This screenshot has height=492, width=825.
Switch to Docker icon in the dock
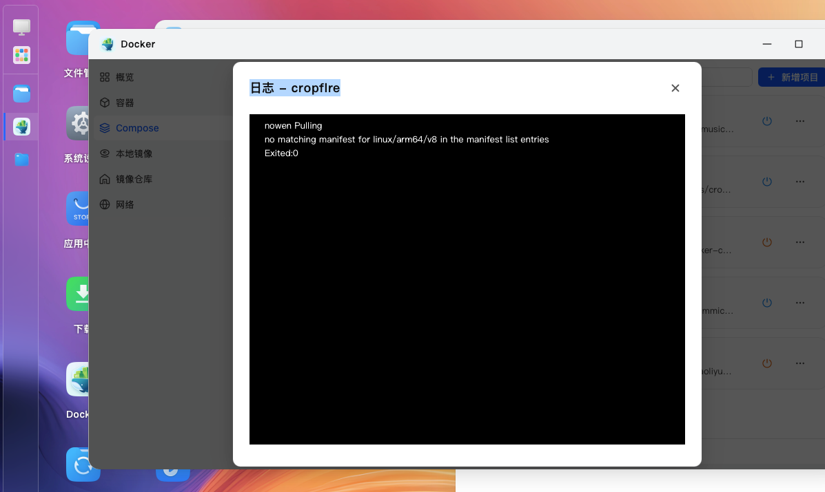click(x=21, y=127)
